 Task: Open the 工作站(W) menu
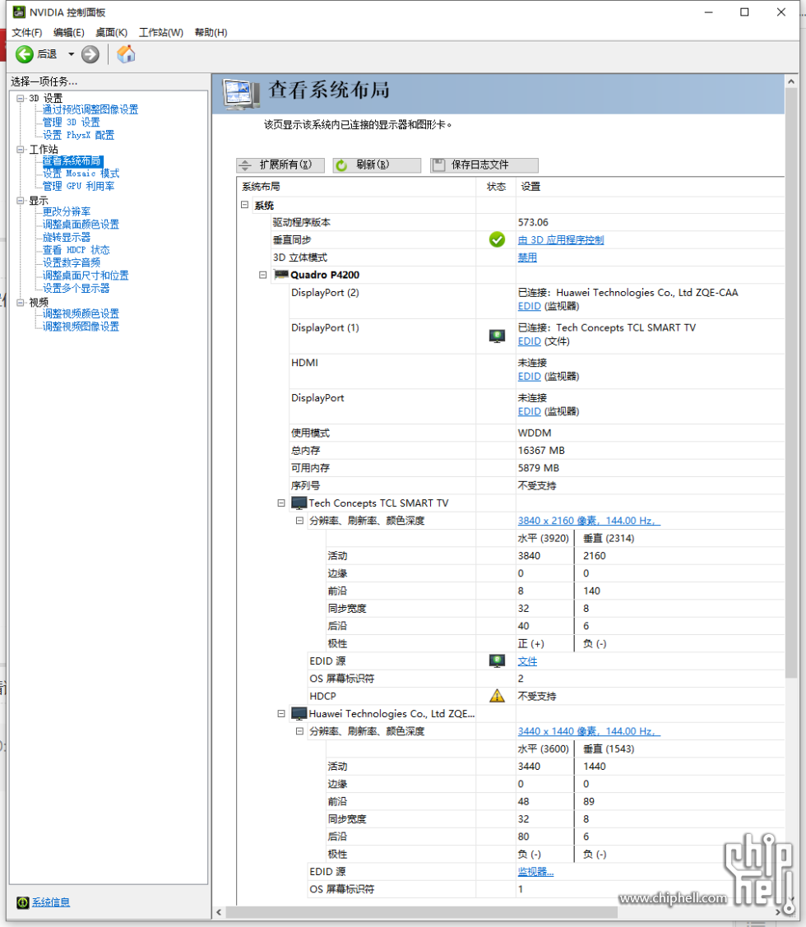pyautogui.click(x=161, y=33)
